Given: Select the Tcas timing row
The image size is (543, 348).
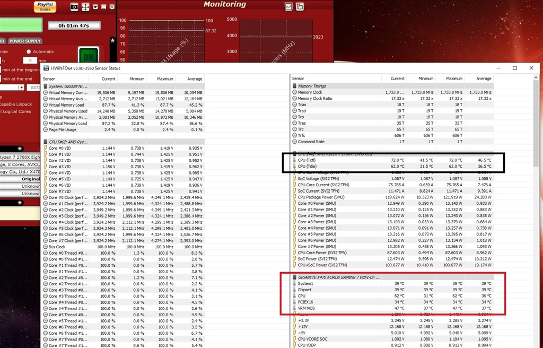Looking at the screenshot, I should point(392,105).
